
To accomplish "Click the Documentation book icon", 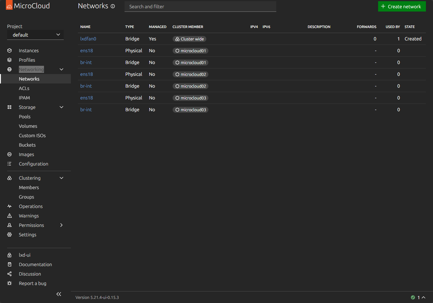I will tap(9, 264).
